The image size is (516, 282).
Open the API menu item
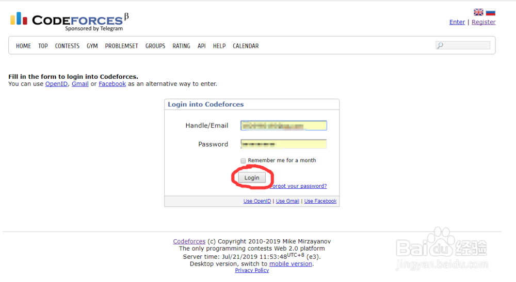coord(201,46)
